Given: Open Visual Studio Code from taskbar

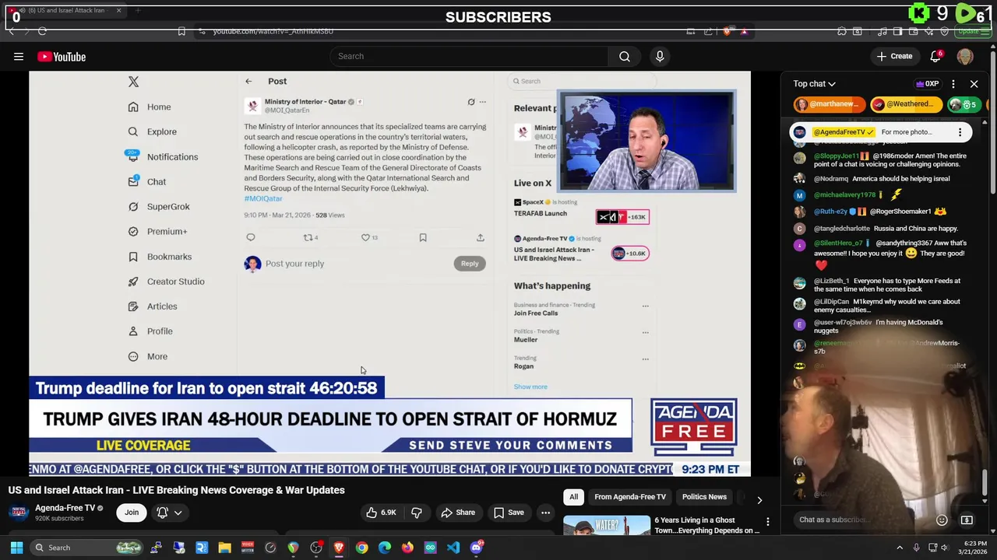Looking at the screenshot, I should click(x=453, y=548).
